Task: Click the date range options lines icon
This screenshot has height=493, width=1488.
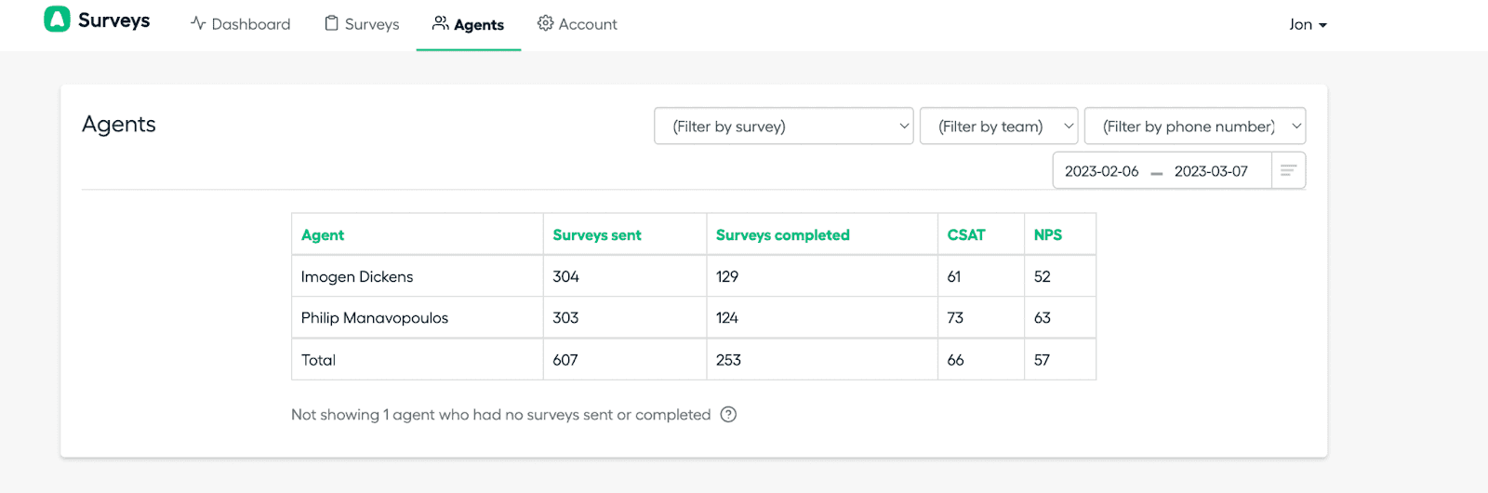Action: point(1288,170)
